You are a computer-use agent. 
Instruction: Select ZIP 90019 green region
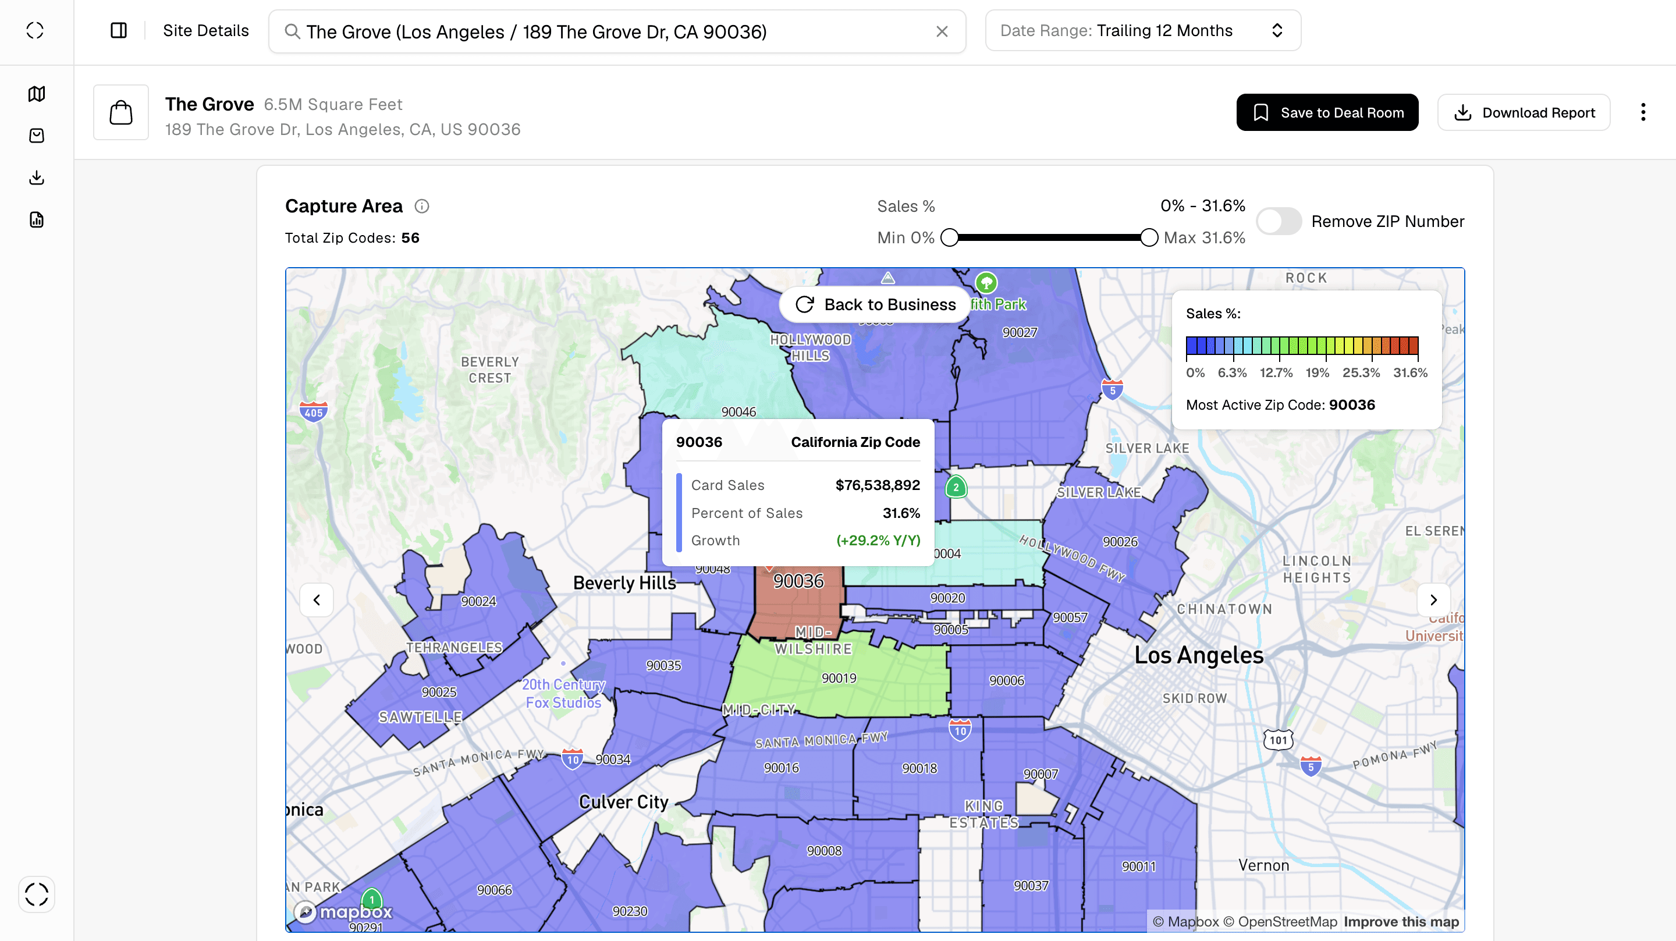click(839, 678)
